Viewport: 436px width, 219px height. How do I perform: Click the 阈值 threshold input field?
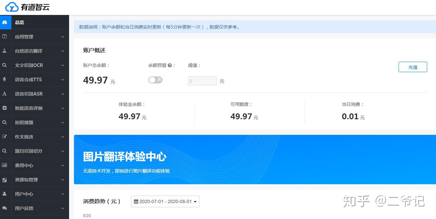202,81
